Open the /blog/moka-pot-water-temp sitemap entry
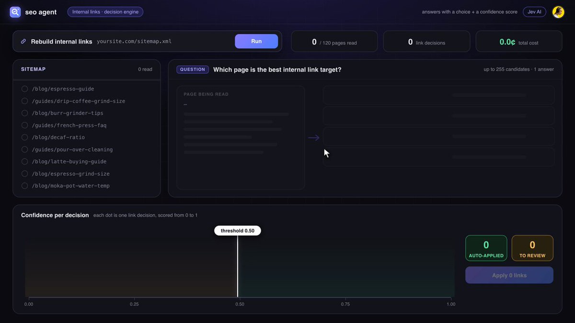Image resolution: width=575 pixels, height=323 pixels. [70, 186]
